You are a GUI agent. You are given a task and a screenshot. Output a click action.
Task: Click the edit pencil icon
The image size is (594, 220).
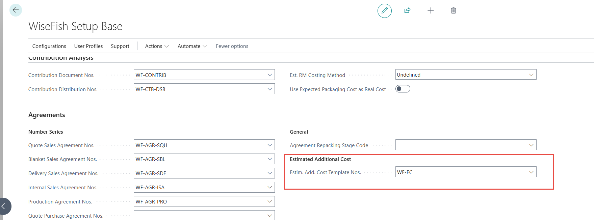point(384,11)
